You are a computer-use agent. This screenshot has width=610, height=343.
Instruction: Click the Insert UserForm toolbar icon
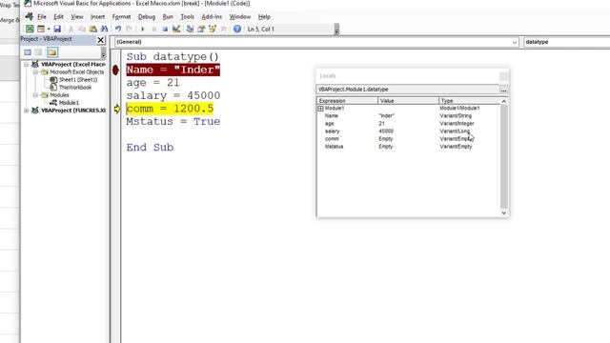(41, 29)
